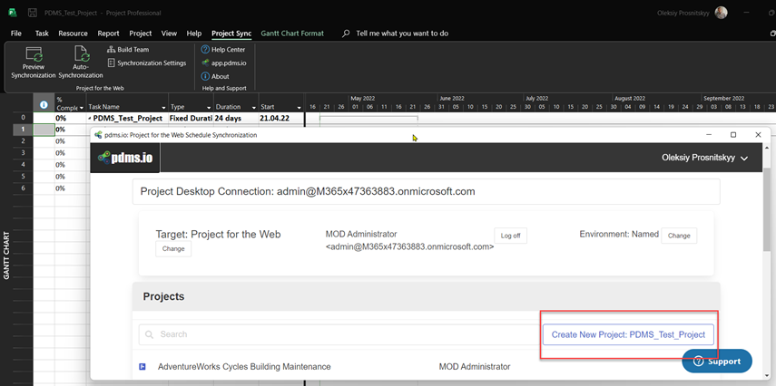776x386 pixels.
Task: Open the Type column dropdown arrow
Action: 209,108
